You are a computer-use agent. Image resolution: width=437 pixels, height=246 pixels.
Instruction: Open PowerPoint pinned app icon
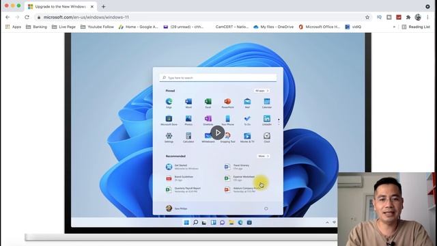coord(227,103)
